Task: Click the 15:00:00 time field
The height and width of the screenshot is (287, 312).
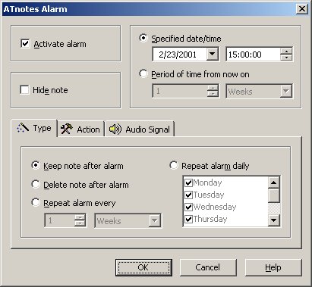Action: (254, 55)
